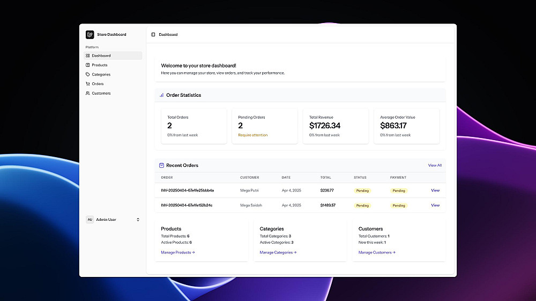Toggle the sidebar panel icon beside the Dashboard title
Image resolution: width=536 pixels, height=301 pixels.
click(153, 34)
